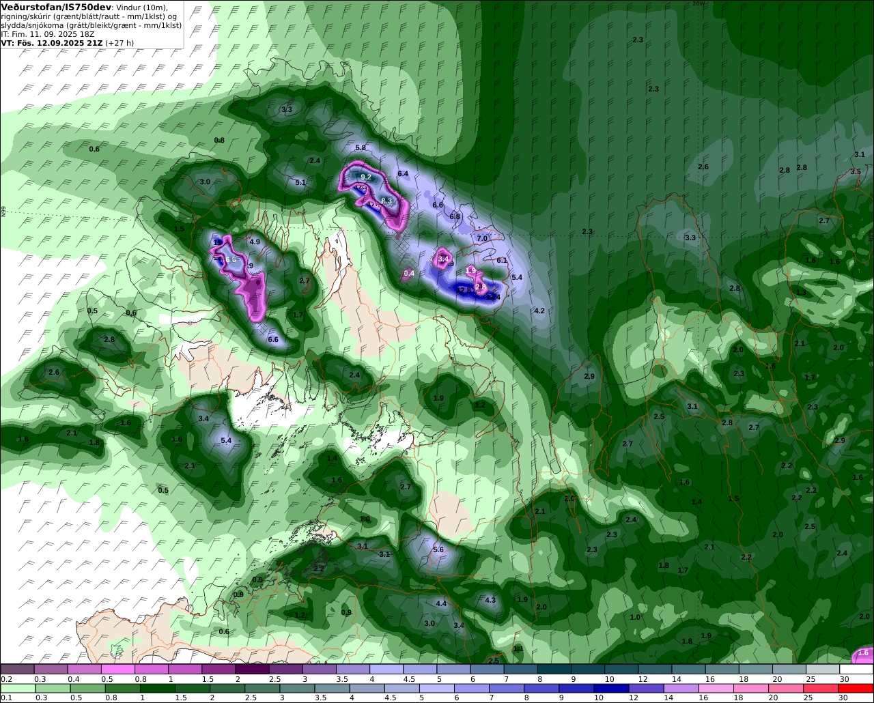Image resolution: width=874 pixels, height=703 pixels.
Task: Click the 4.9 map value label
Action: [255, 242]
